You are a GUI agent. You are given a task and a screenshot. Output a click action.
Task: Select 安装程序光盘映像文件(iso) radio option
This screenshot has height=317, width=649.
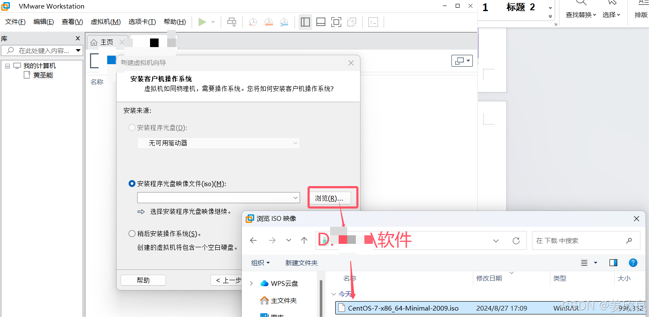click(132, 184)
